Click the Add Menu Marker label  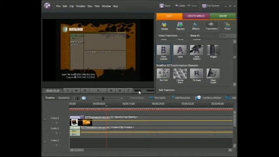(212, 98)
